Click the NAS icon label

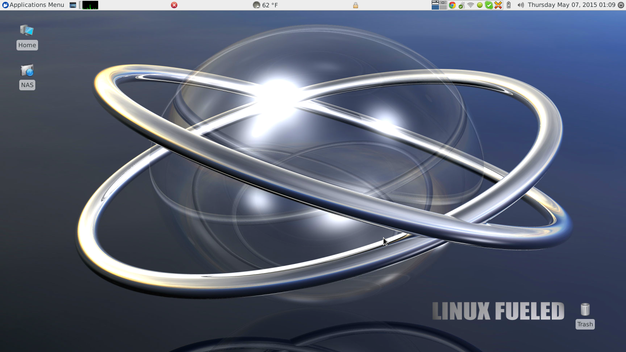tap(27, 85)
